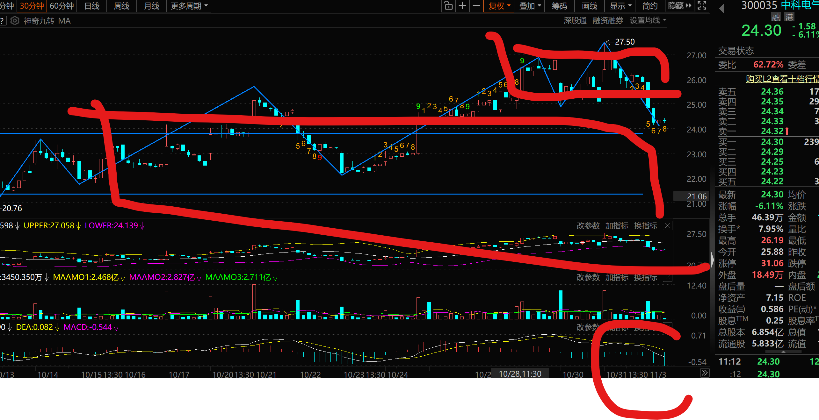The width and height of the screenshot is (819, 420).
Task: Expand 更多周期 period dropdown
Action: click(189, 6)
